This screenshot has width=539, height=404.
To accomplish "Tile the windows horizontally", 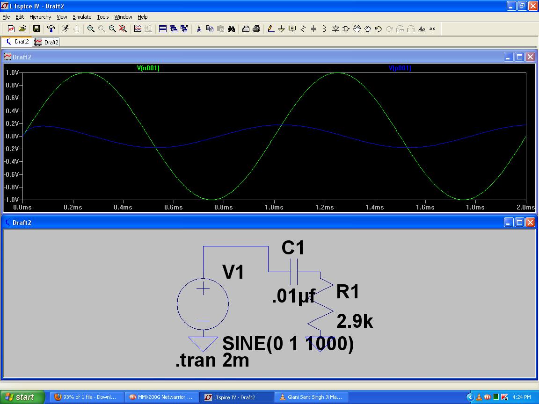I will pos(163,29).
